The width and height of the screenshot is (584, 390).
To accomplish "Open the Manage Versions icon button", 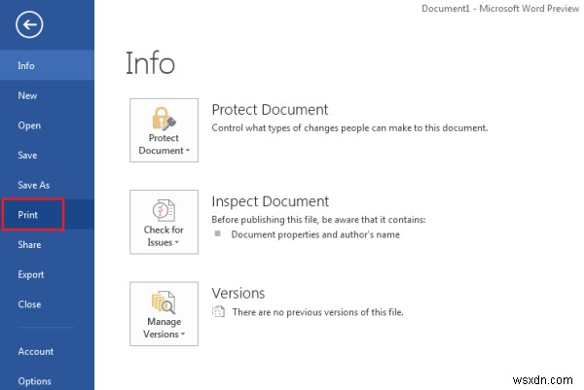I will [x=164, y=314].
